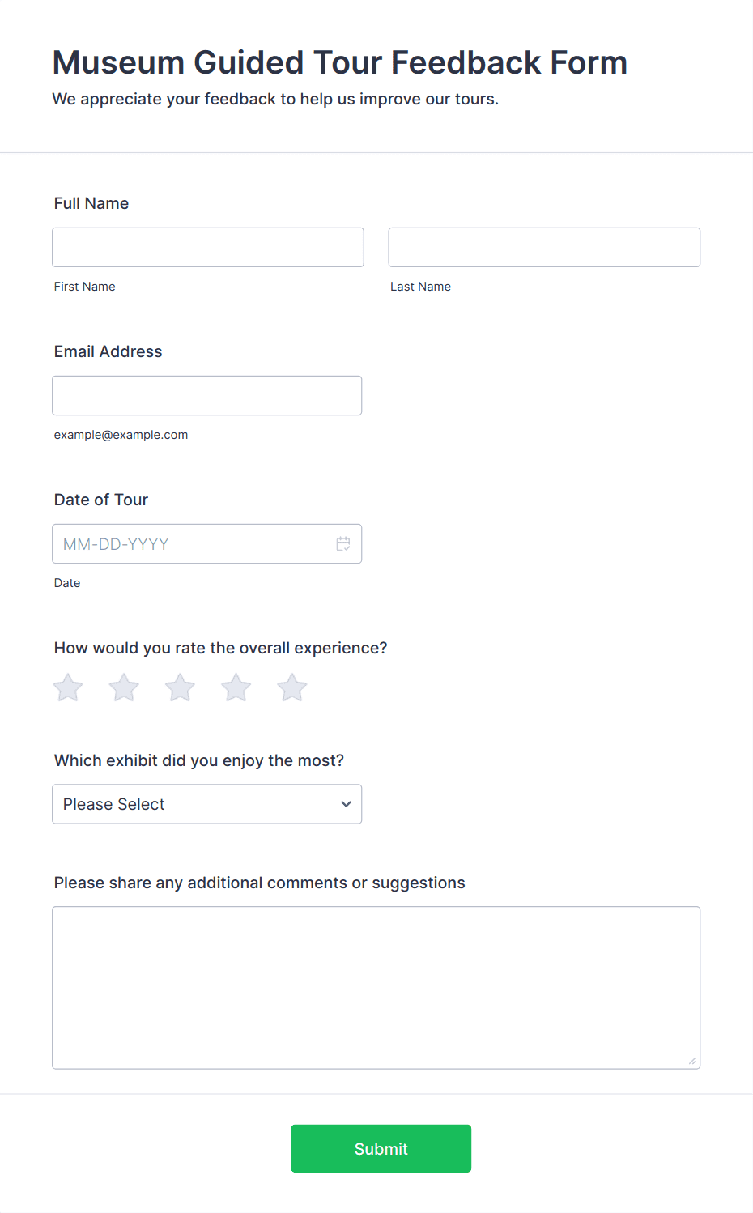753x1213 pixels.
Task: Click into the Email Address input
Action: point(207,395)
